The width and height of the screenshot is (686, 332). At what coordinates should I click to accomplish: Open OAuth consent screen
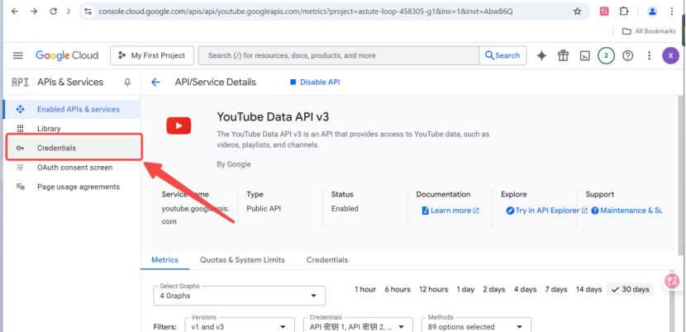(71, 168)
